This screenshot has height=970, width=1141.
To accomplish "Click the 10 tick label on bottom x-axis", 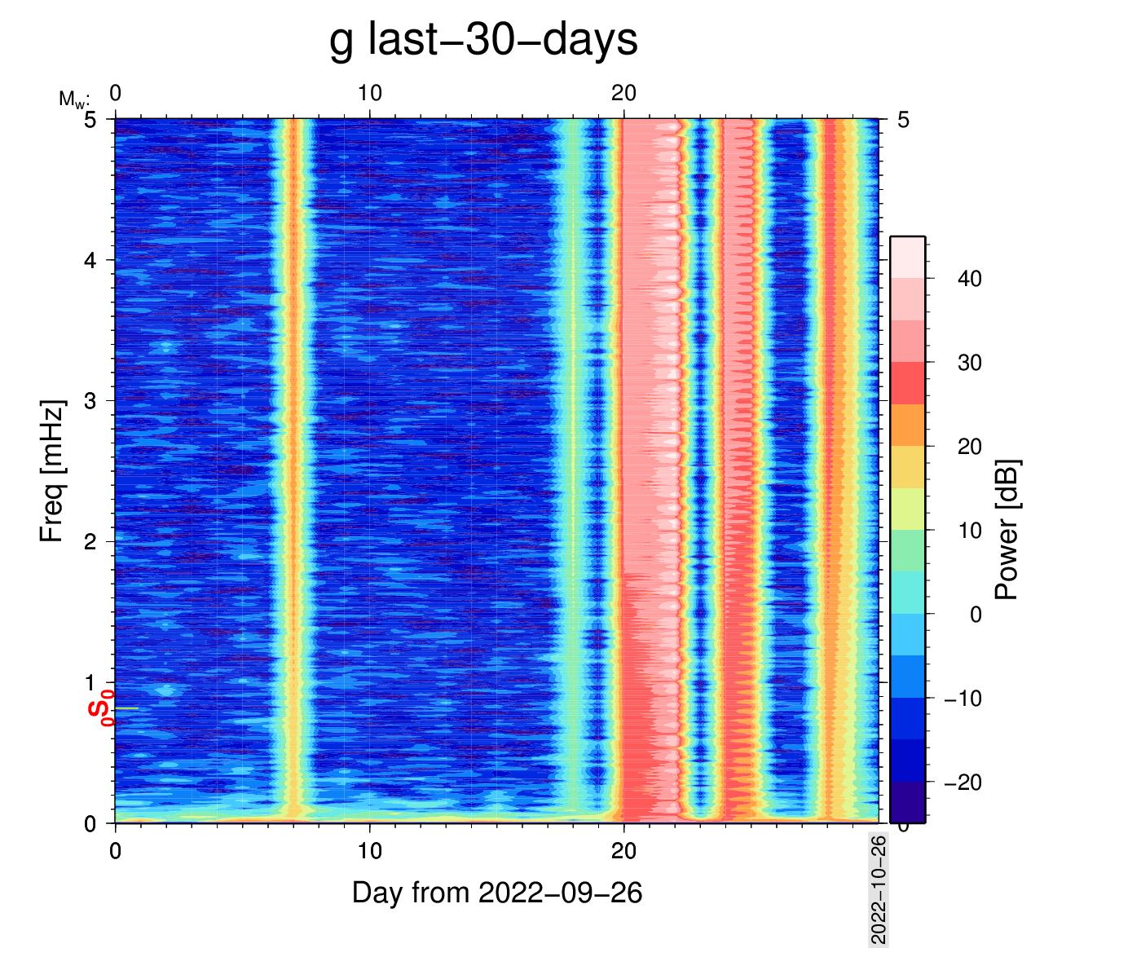I will [369, 851].
